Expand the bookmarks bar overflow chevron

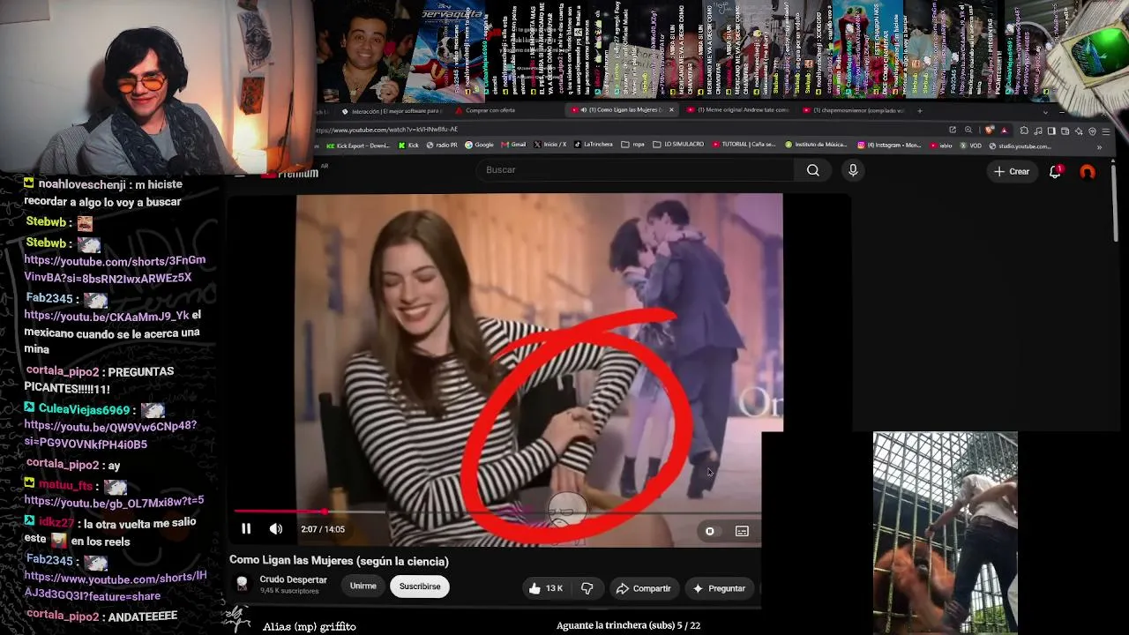point(1099,146)
